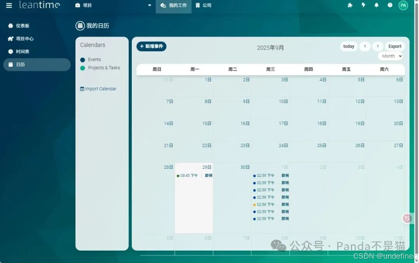Click the 28日 date number
The height and width of the screenshot is (263, 419).
pos(168,167)
